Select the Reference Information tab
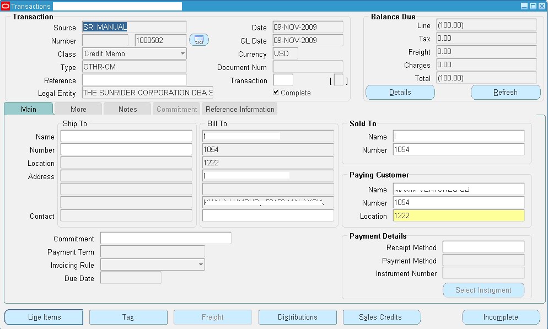The height and width of the screenshot is (329, 548). pyautogui.click(x=239, y=109)
